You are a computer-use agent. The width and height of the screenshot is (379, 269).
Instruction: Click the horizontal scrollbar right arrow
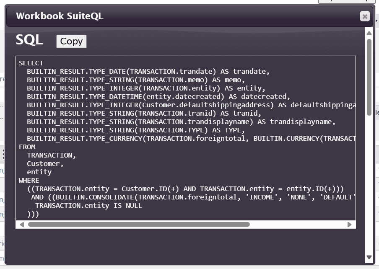[350, 225]
